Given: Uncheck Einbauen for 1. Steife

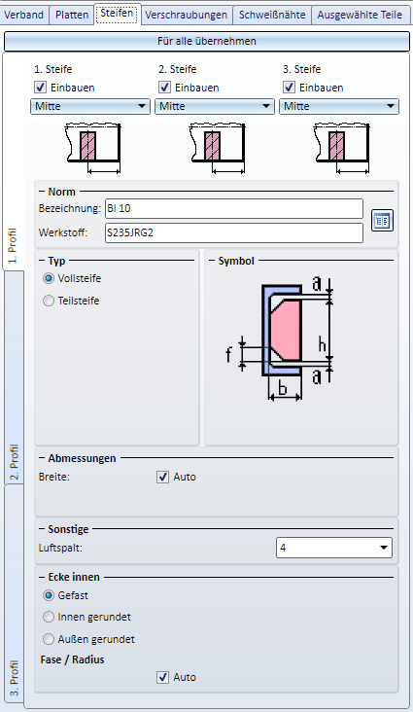Looking at the screenshot, I should pyautogui.click(x=41, y=88).
